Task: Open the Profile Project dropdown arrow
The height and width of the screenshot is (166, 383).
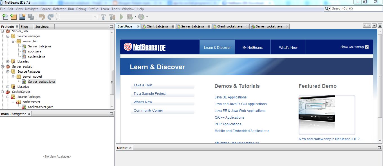Action: (147, 17)
